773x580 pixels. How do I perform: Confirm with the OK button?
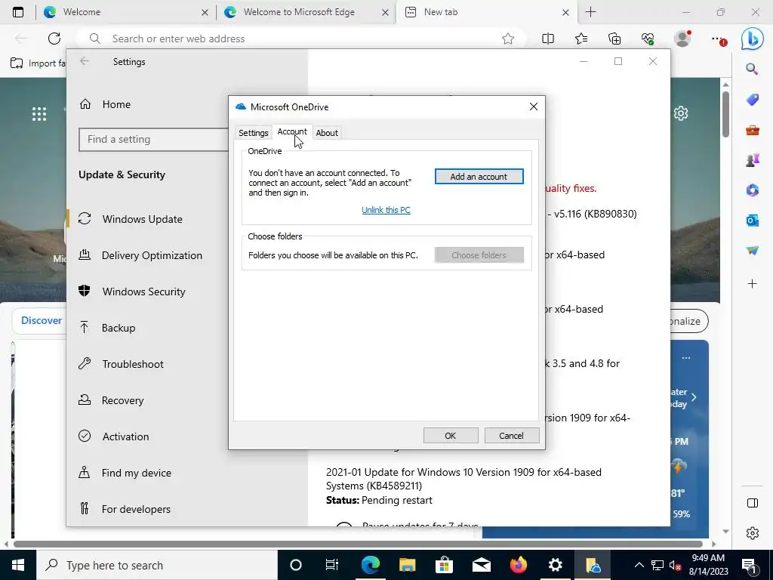click(x=451, y=436)
